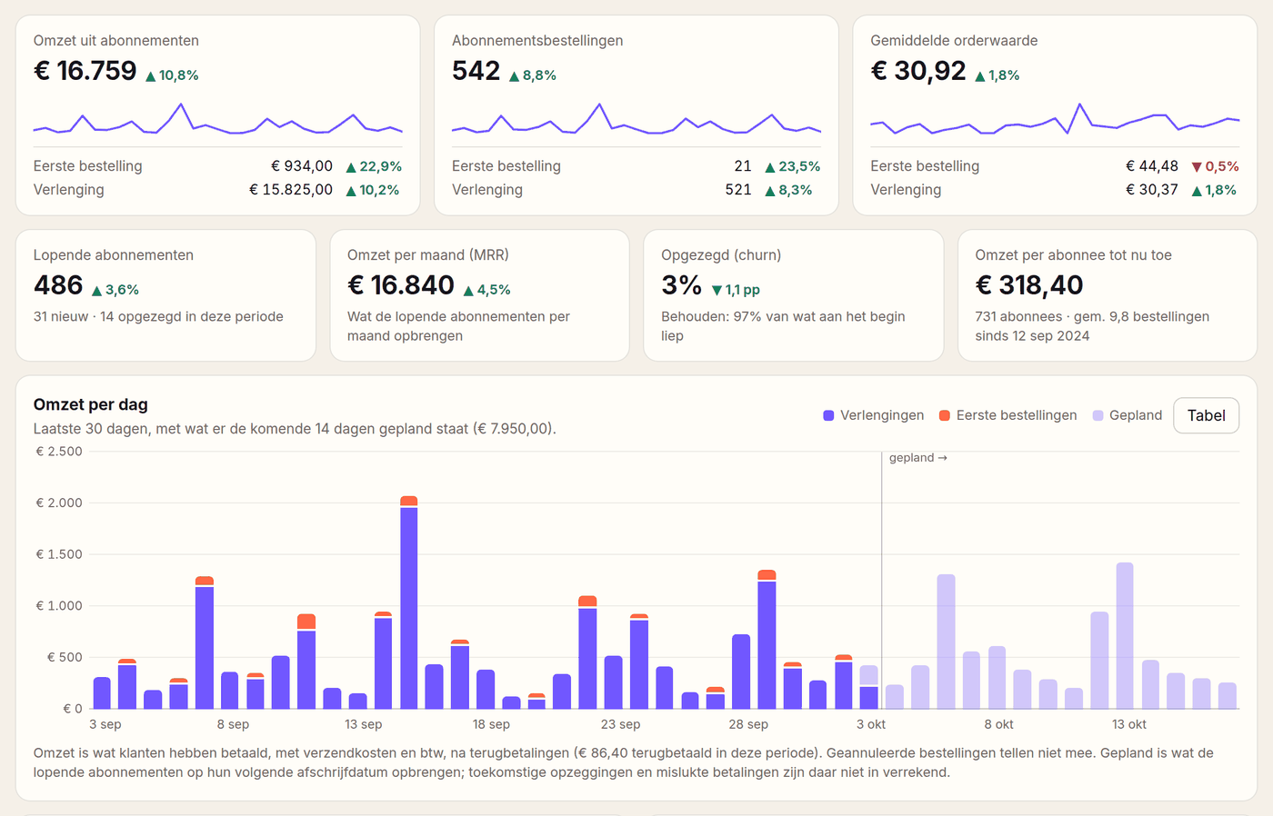Toggle the Gepland legend entry
This screenshot has width=1273, height=816.
click(1128, 415)
